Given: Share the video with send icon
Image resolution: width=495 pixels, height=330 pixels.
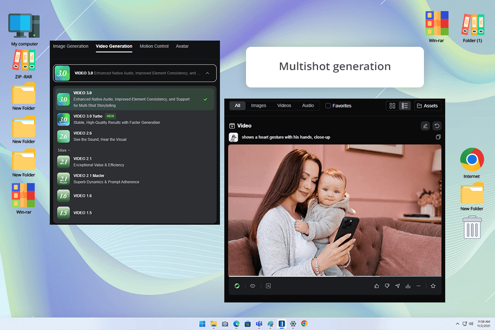Looking at the screenshot, I should (x=397, y=286).
